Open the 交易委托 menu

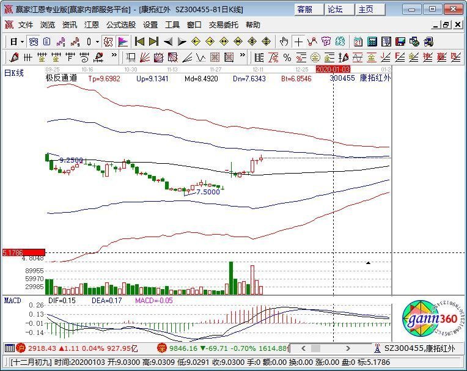click(223, 25)
